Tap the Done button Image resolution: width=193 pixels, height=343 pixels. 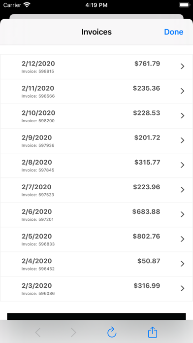(173, 32)
